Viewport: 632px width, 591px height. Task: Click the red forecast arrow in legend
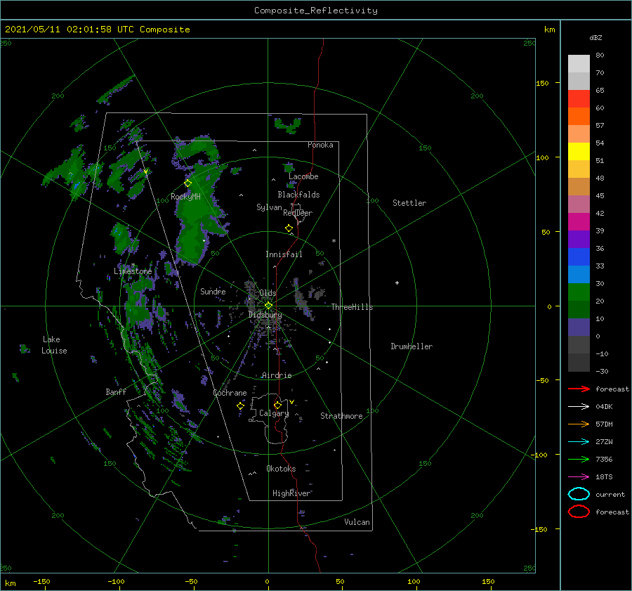(x=579, y=389)
